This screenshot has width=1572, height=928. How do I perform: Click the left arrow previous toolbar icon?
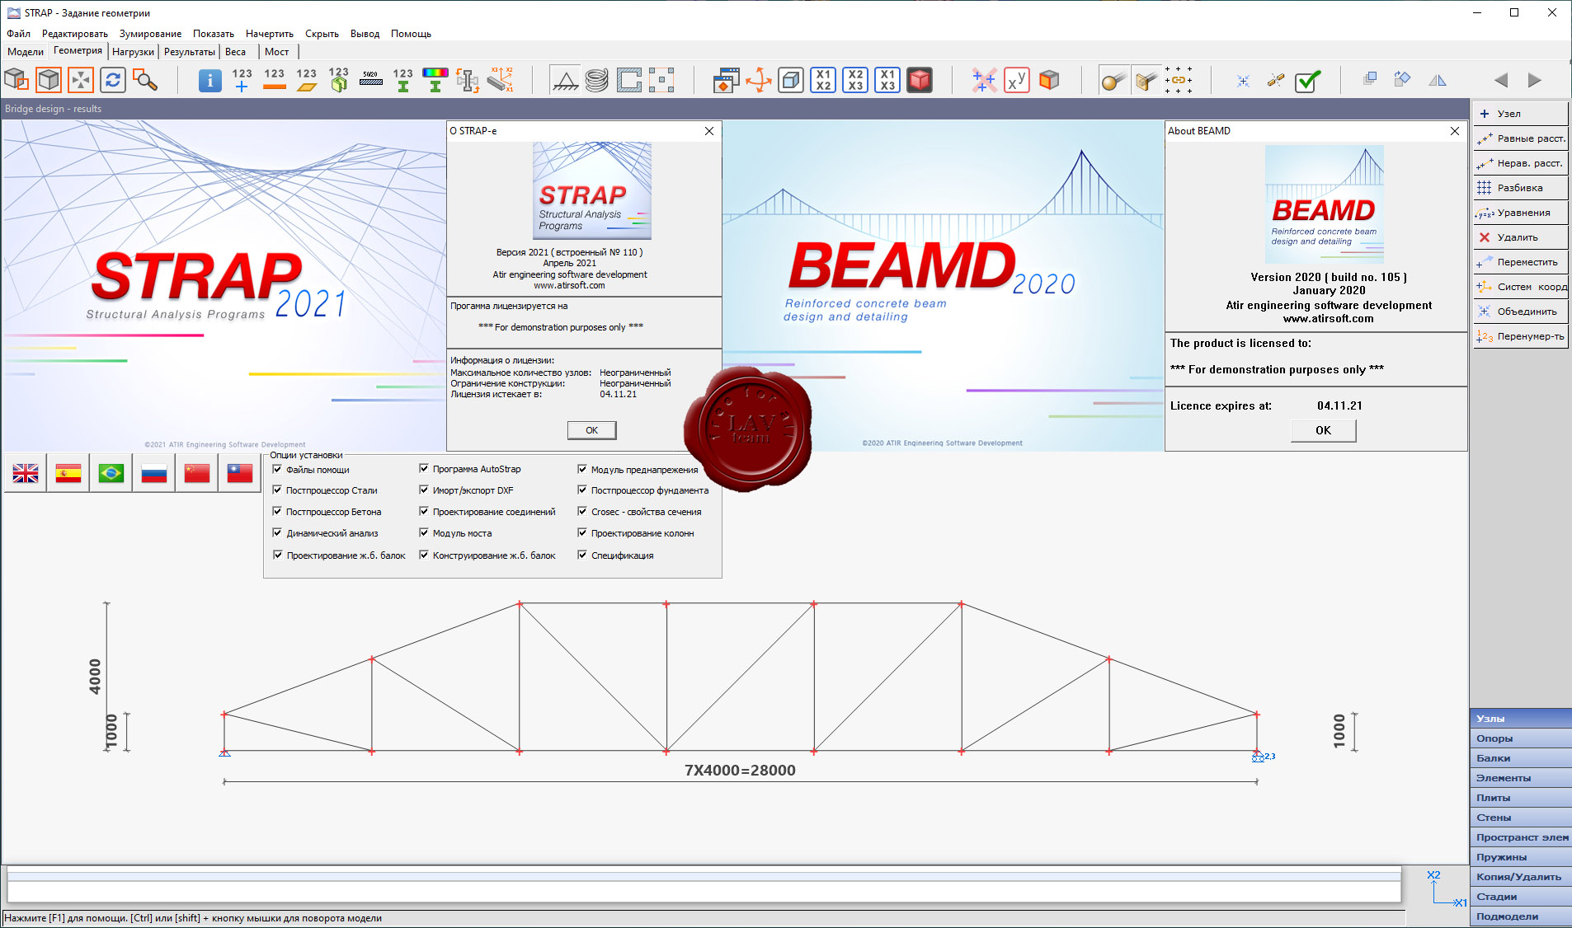pyautogui.click(x=1501, y=80)
